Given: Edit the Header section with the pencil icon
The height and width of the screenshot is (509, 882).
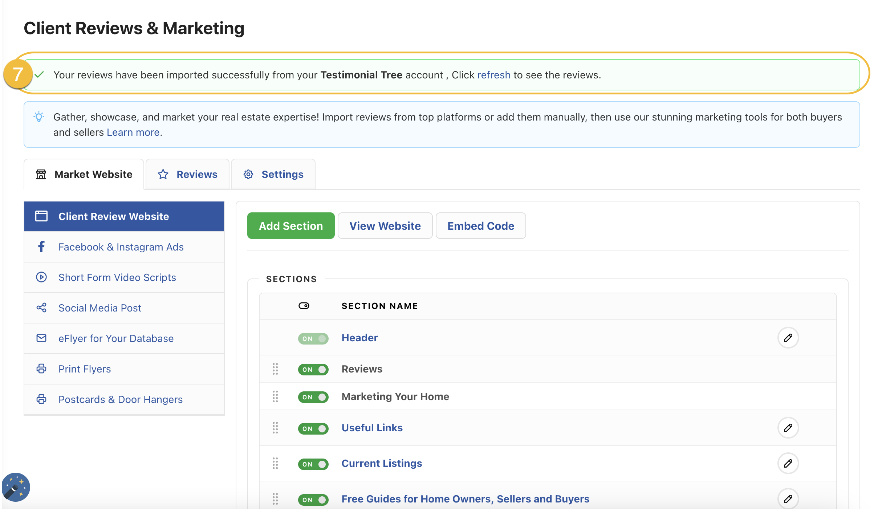Looking at the screenshot, I should (x=788, y=338).
